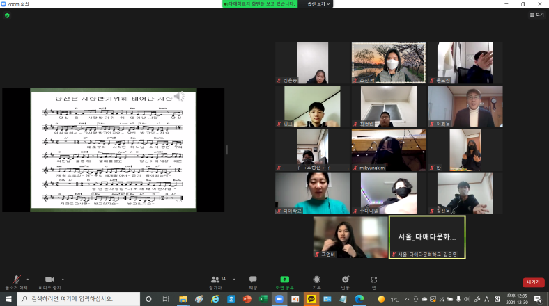Open Task View icon on taskbar
The width and height of the screenshot is (549, 306).
[x=166, y=299]
